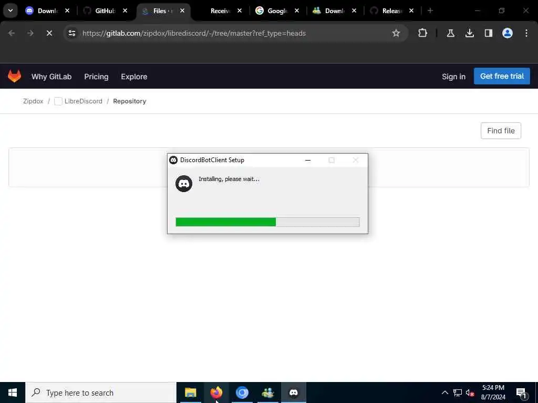Open the Discord installer taskbar icon

pyautogui.click(x=293, y=393)
